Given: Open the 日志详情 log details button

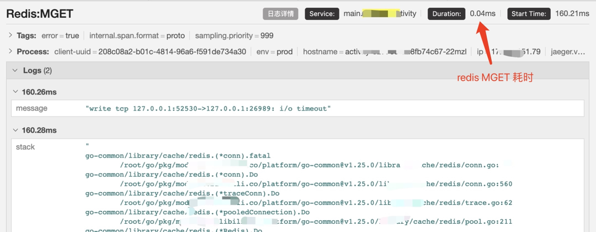Looking at the screenshot, I should [x=280, y=14].
